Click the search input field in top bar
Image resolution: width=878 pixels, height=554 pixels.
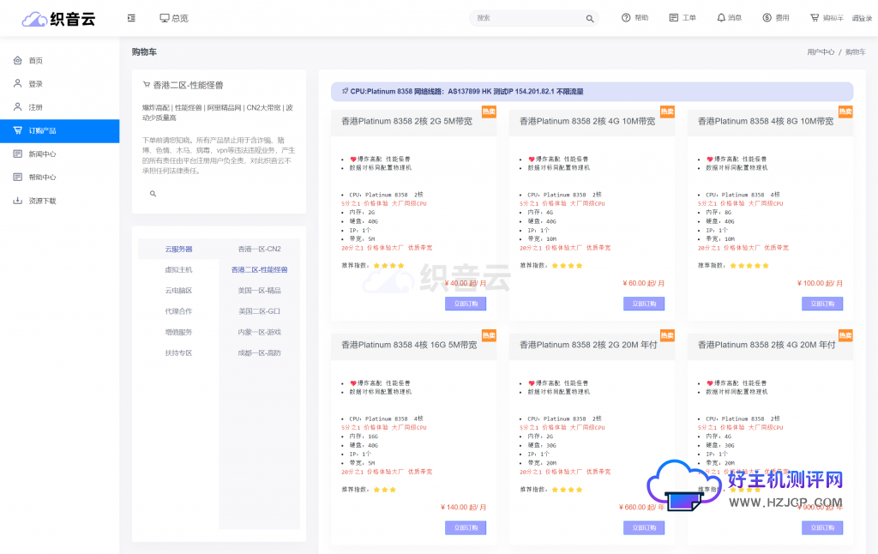pos(527,17)
